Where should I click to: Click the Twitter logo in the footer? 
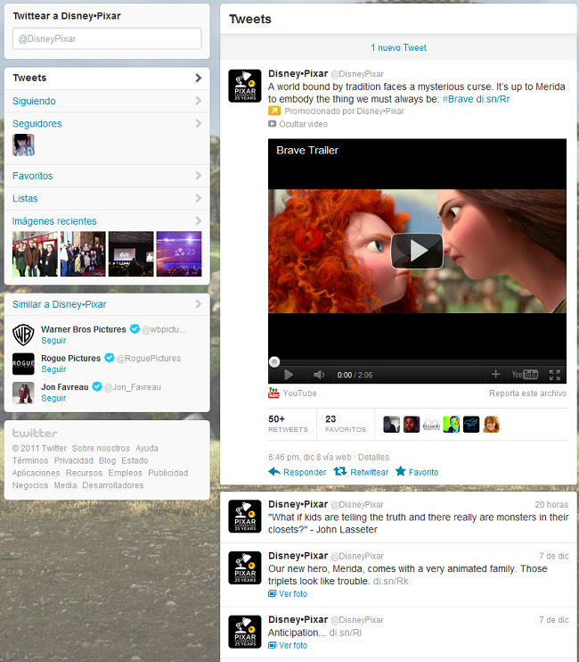35,434
